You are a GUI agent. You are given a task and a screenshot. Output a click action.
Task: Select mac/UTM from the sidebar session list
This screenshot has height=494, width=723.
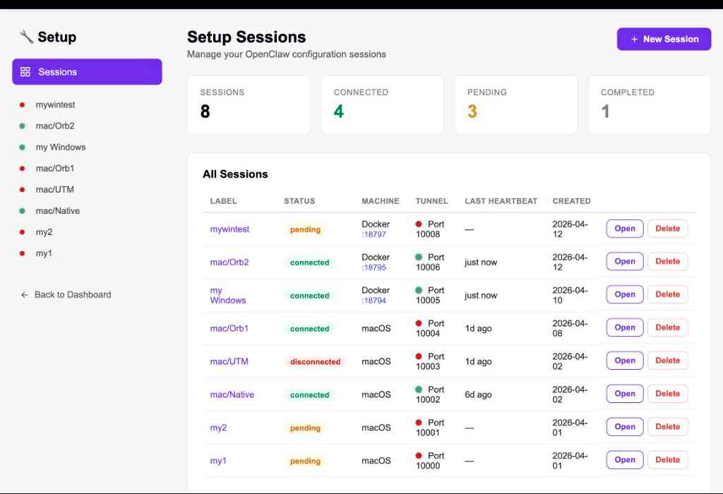coord(55,189)
